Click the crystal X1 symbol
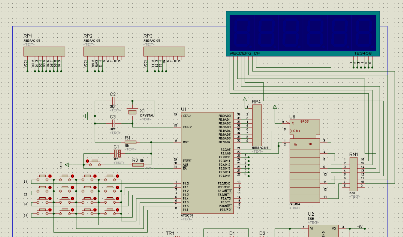 (132, 112)
